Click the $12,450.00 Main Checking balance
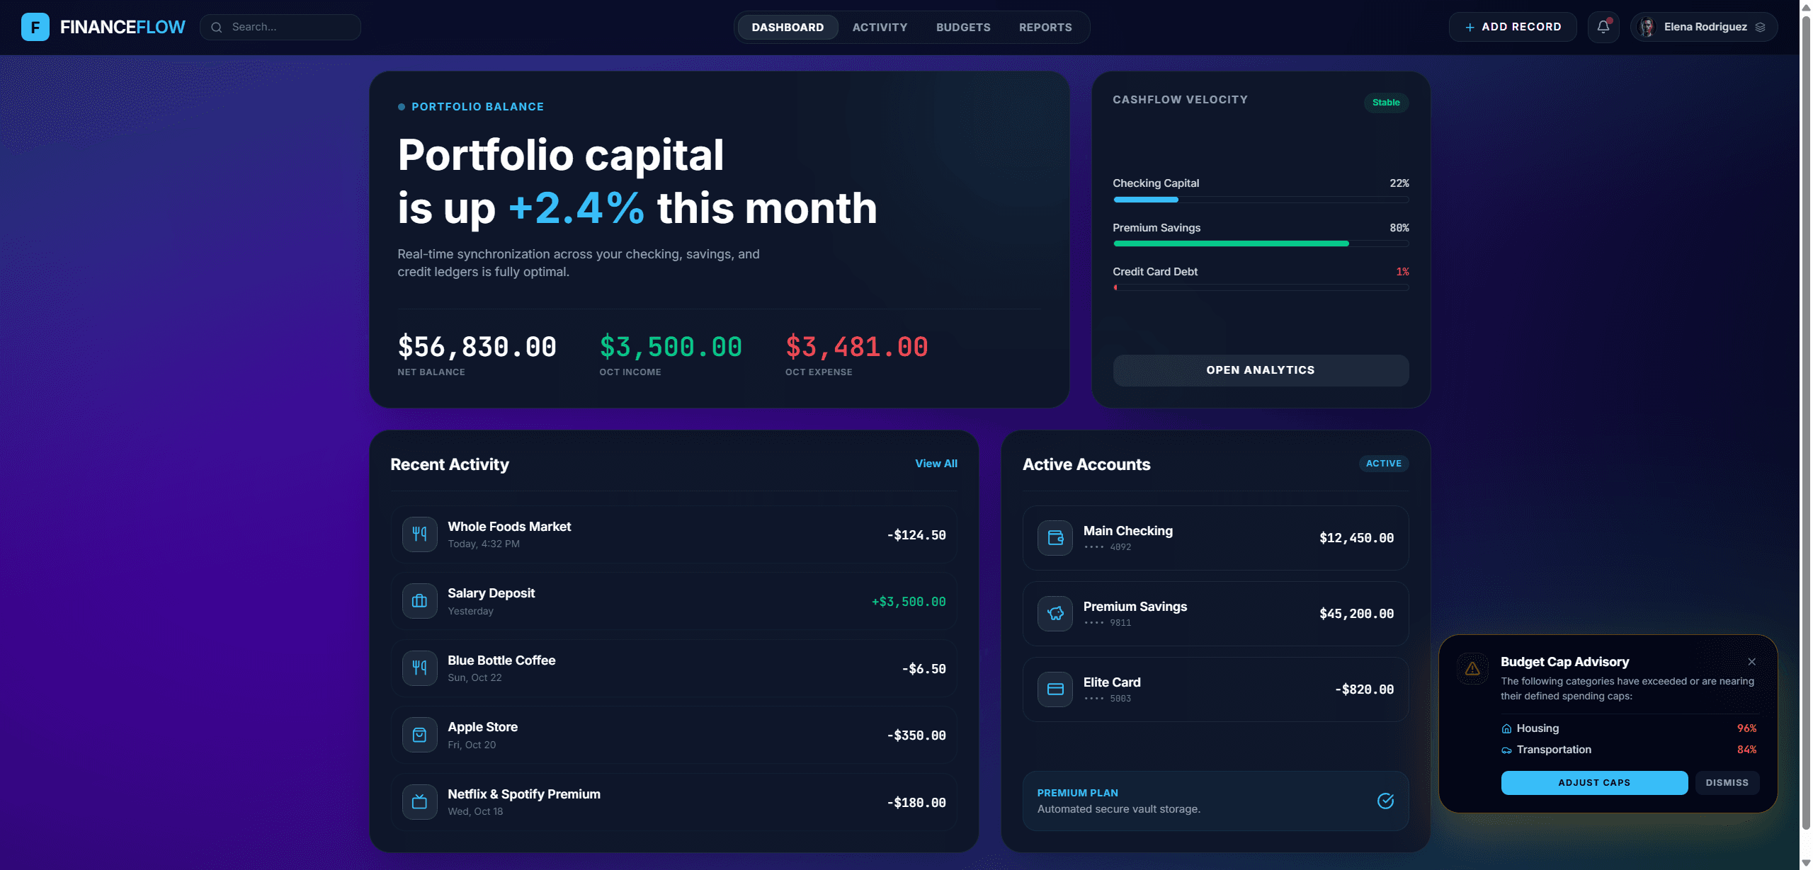 pyautogui.click(x=1356, y=538)
